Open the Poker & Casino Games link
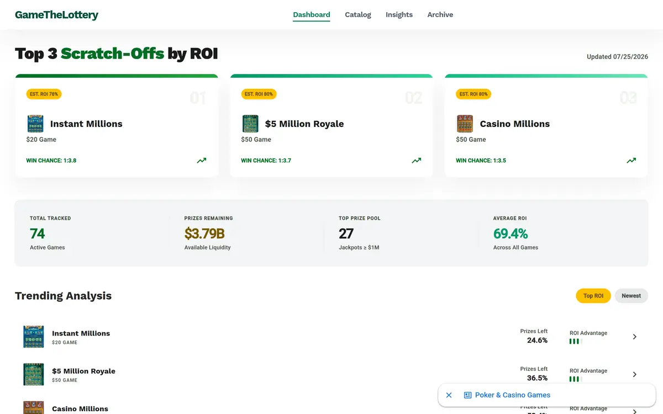 (x=513, y=395)
